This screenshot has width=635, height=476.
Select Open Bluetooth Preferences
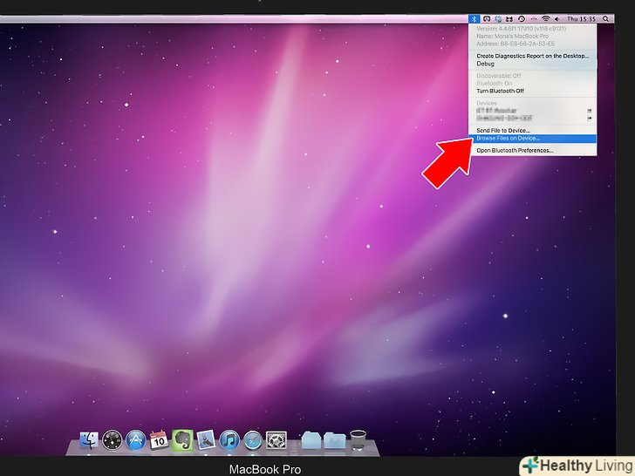(515, 150)
